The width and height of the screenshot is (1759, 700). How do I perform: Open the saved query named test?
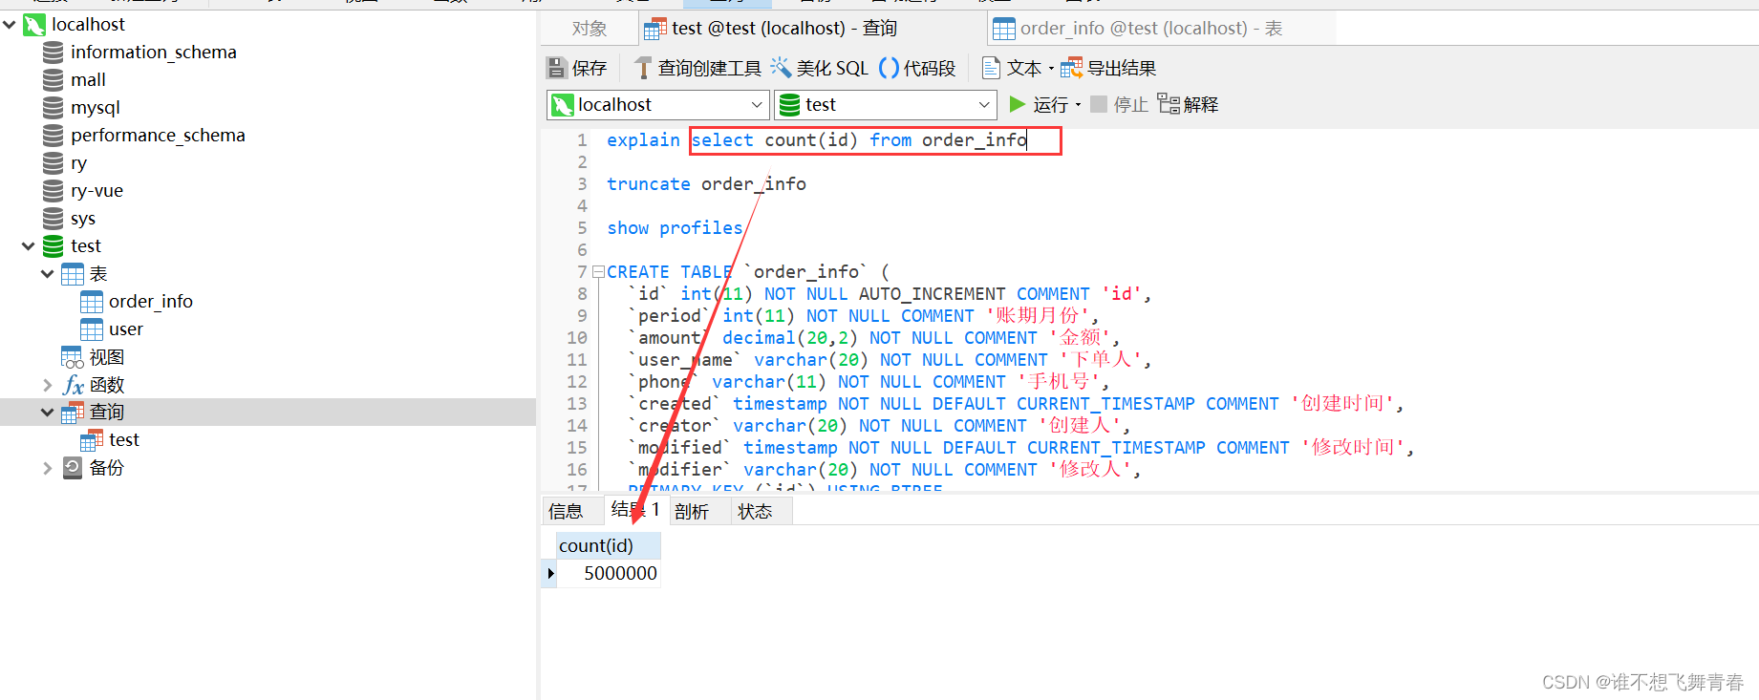(124, 440)
